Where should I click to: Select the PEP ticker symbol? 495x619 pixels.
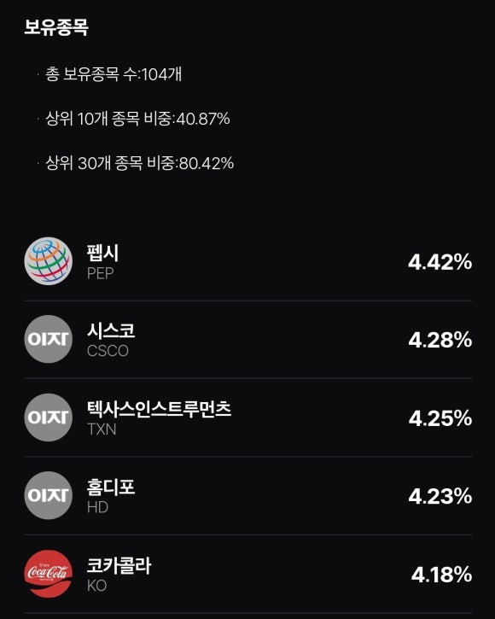tap(100, 273)
